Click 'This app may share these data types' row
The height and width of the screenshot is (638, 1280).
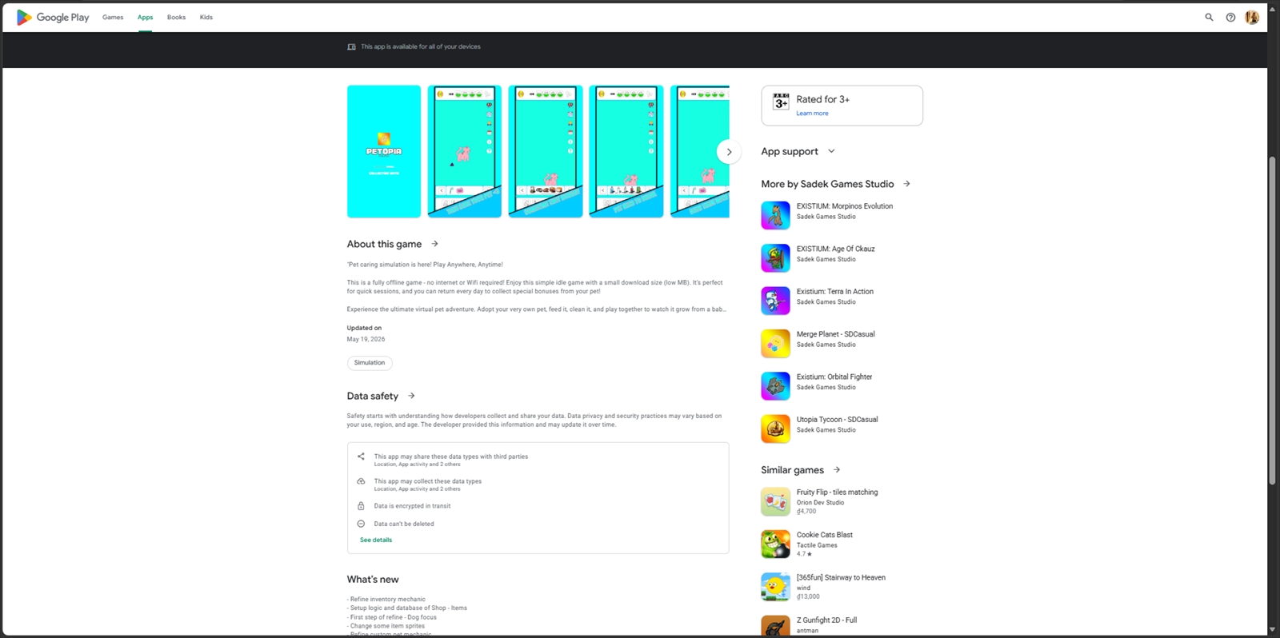[x=450, y=460]
